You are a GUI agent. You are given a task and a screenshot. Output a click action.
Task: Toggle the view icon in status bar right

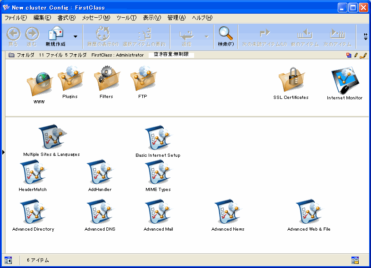pyautogui.click(x=355, y=260)
